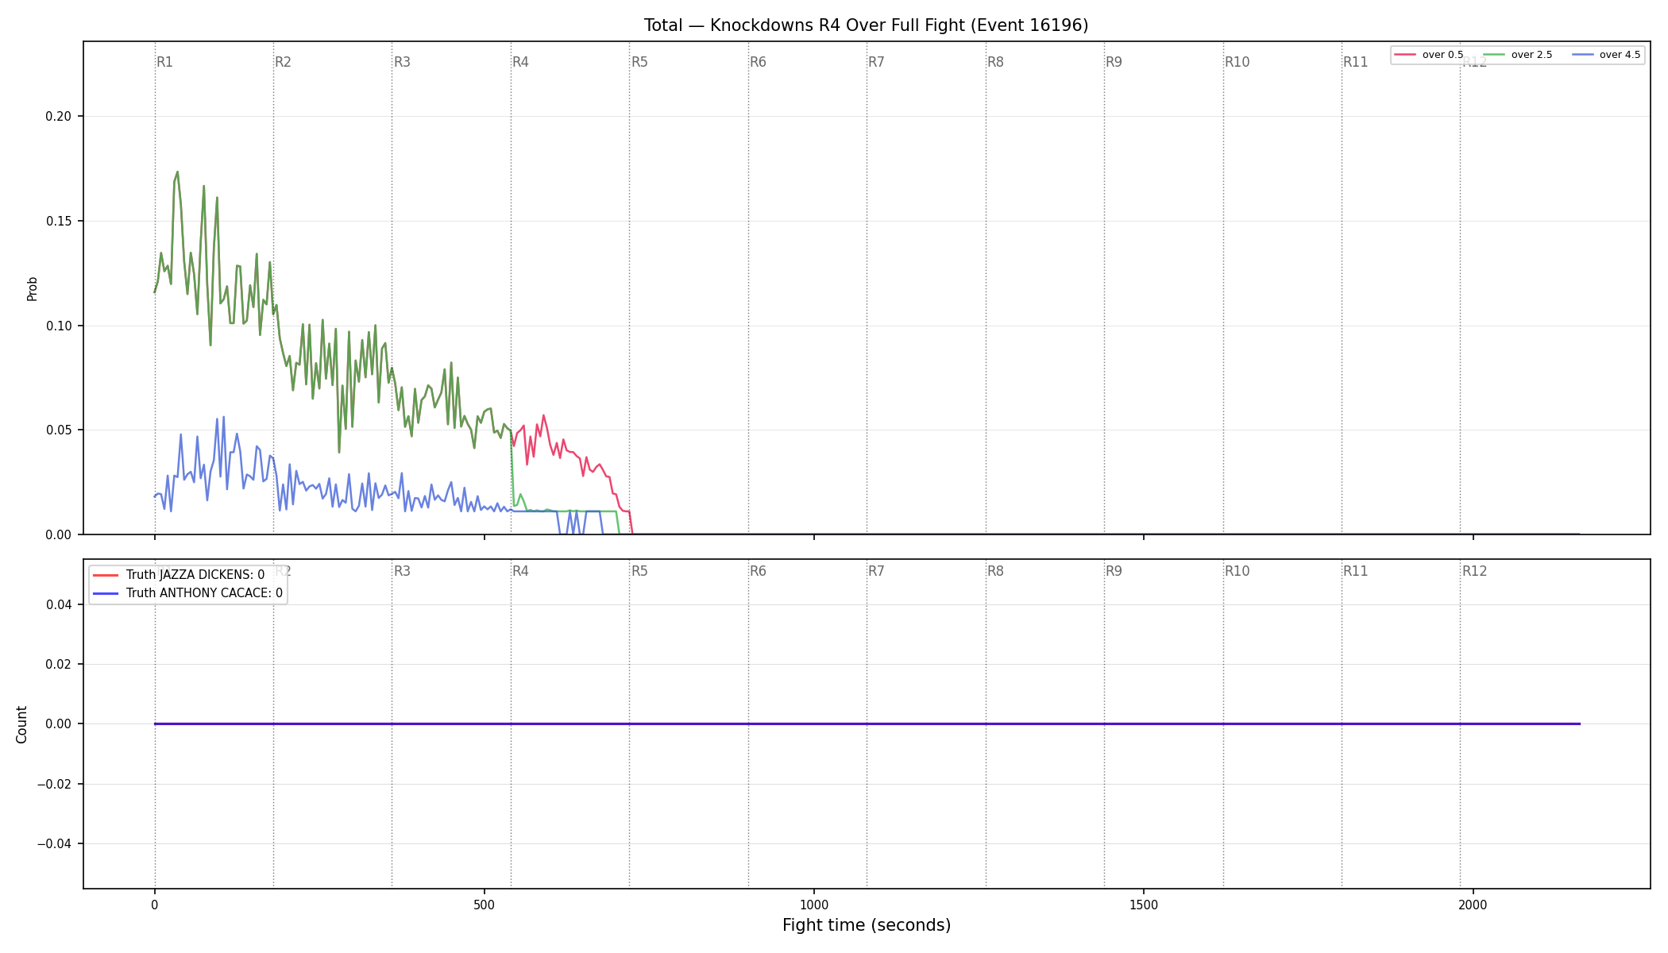Click the 'Count' y-axis label
This screenshot has height=953, width=1668.
[21, 724]
